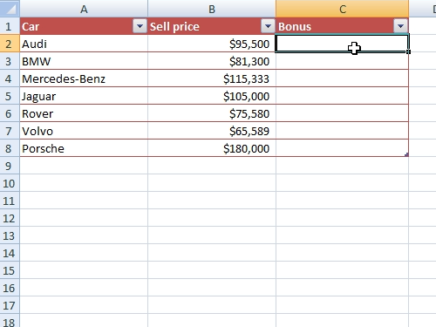The image size is (436, 327).
Task: Select row 14 header
Action: (10, 253)
